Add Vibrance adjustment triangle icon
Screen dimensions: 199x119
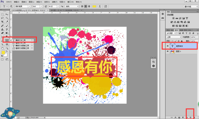[x=187, y=18]
